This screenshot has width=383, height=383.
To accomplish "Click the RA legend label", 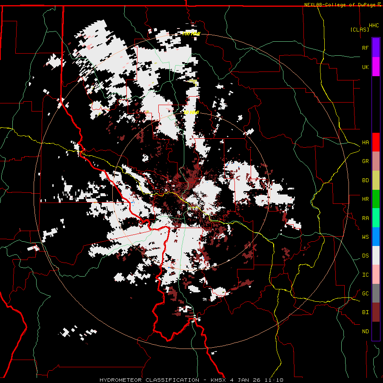I will click(365, 218).
